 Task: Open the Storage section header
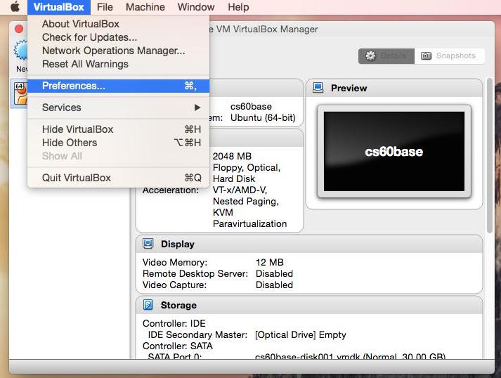click(x=309, y=305)
